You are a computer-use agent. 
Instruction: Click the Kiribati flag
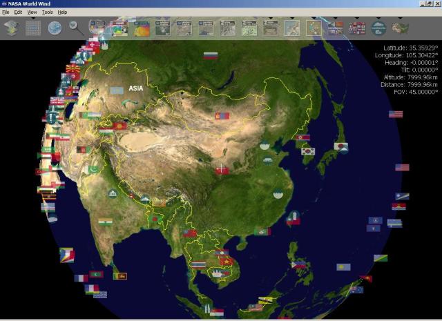click(x=398, y=206)
